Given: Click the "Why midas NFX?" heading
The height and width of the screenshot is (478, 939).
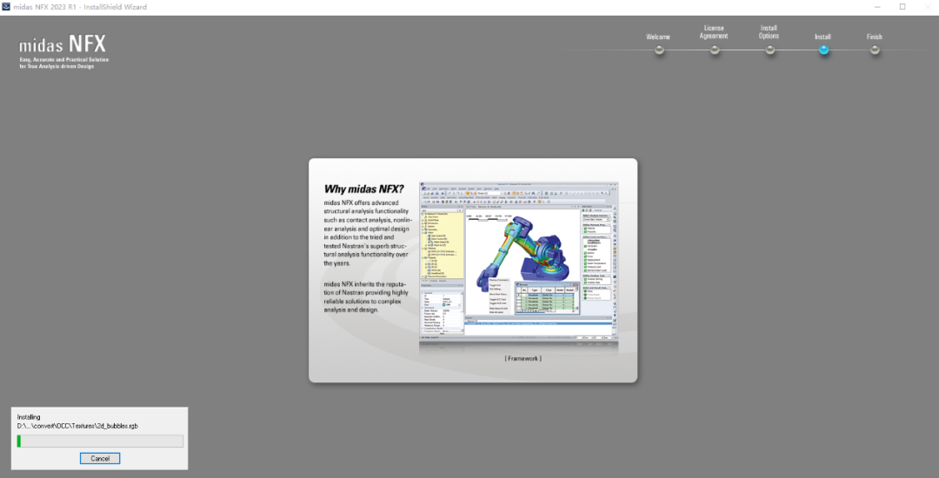Looking at the screenshot, I should 363,189.
